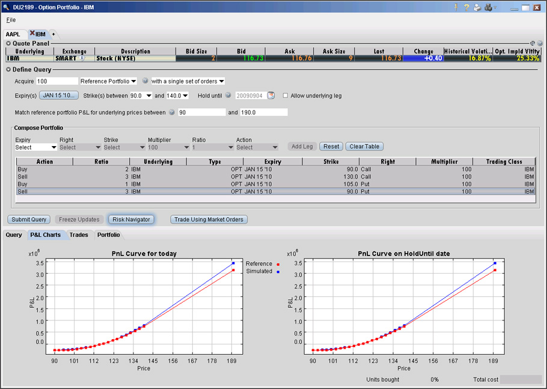Click the Historical Volati... column header
The height and width of the screenshot is (389, 547).
point(468,51)
